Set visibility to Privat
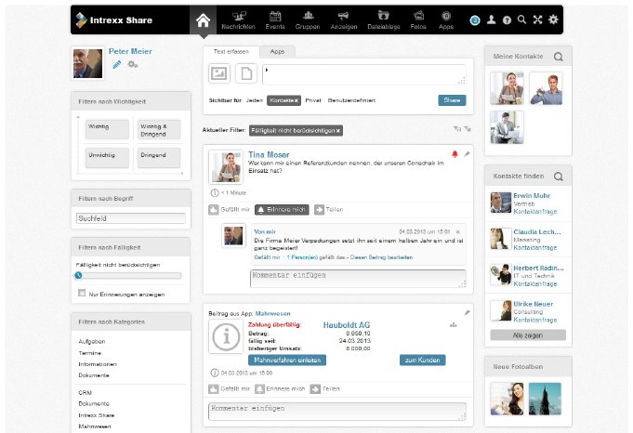The image size is (633, 433). coord(313,100)
